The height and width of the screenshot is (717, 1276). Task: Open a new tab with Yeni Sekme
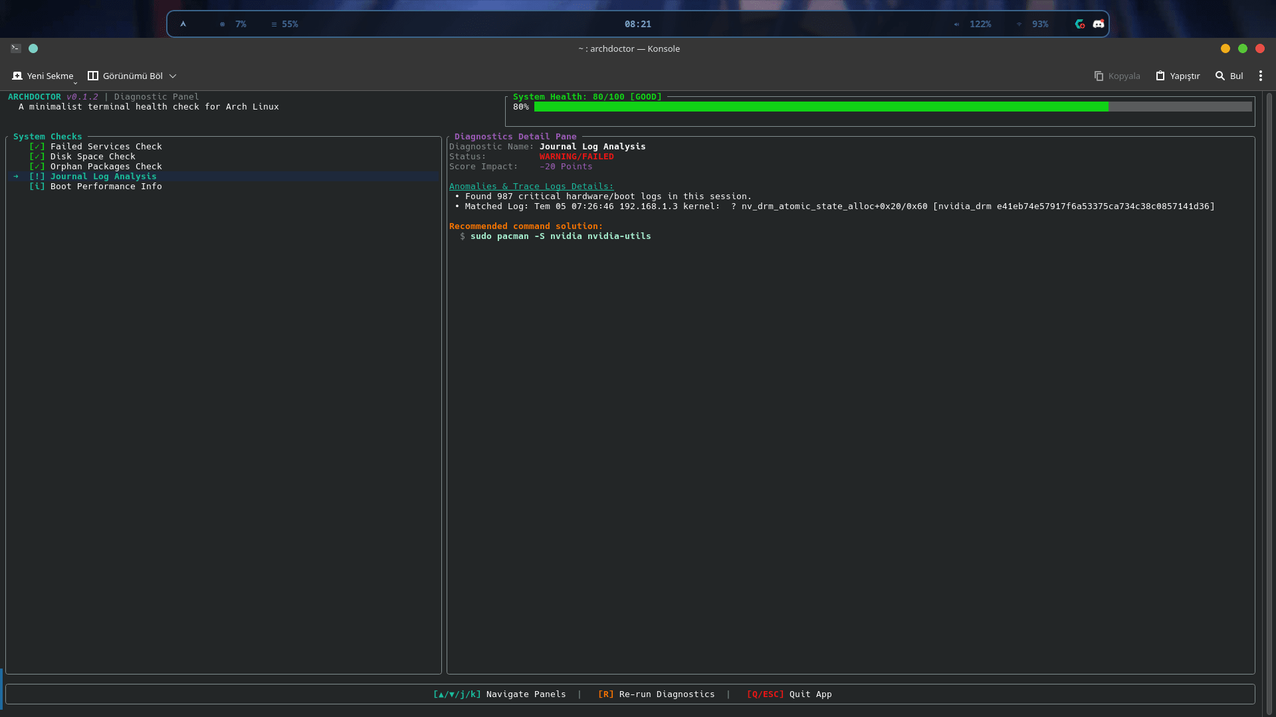[x=43, y=76]
